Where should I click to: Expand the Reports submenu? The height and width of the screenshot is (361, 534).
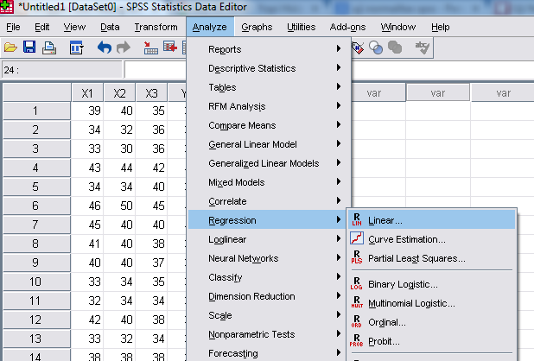(x=269, y=49)
